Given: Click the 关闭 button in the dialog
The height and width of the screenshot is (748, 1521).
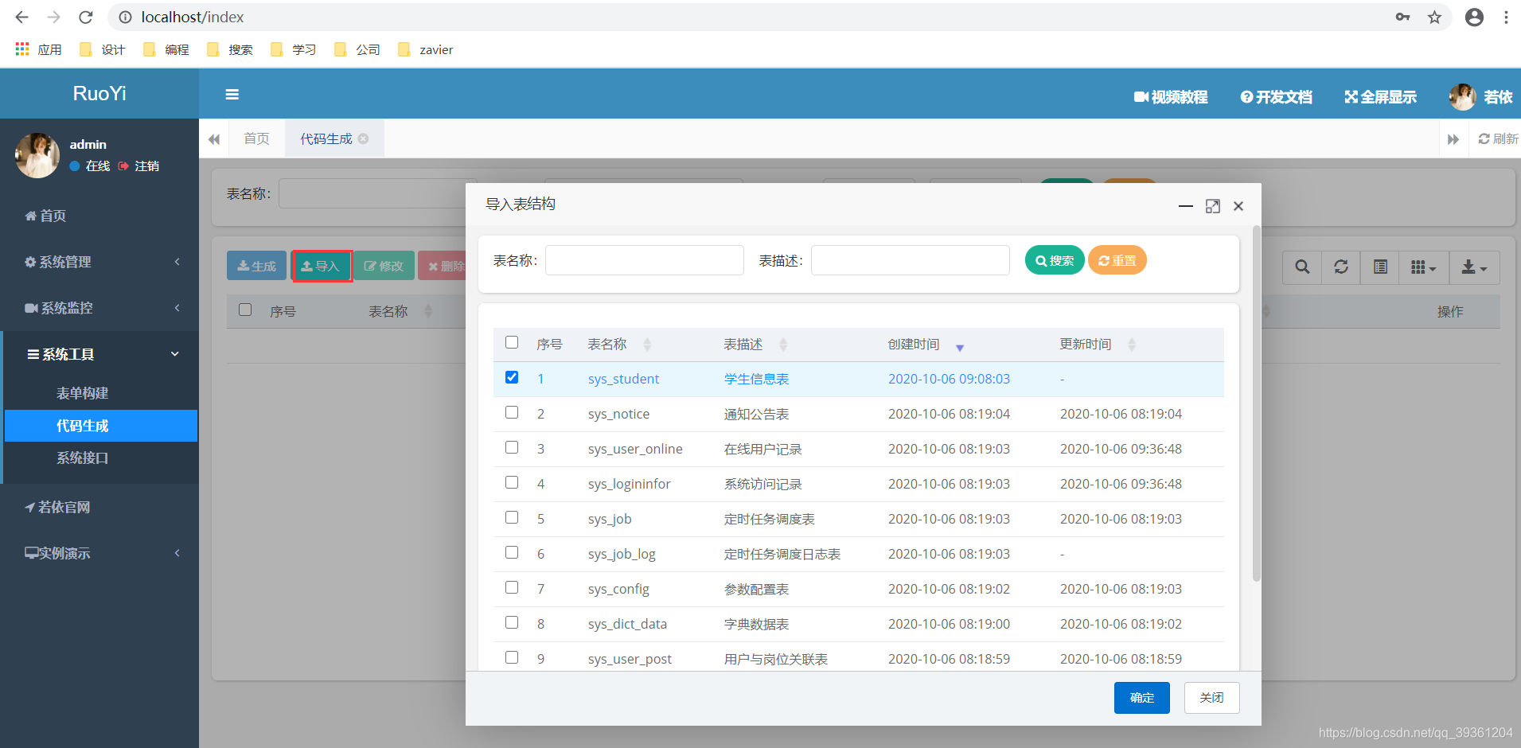Looking at the screenshot, I should click(x=1211, y=698).
